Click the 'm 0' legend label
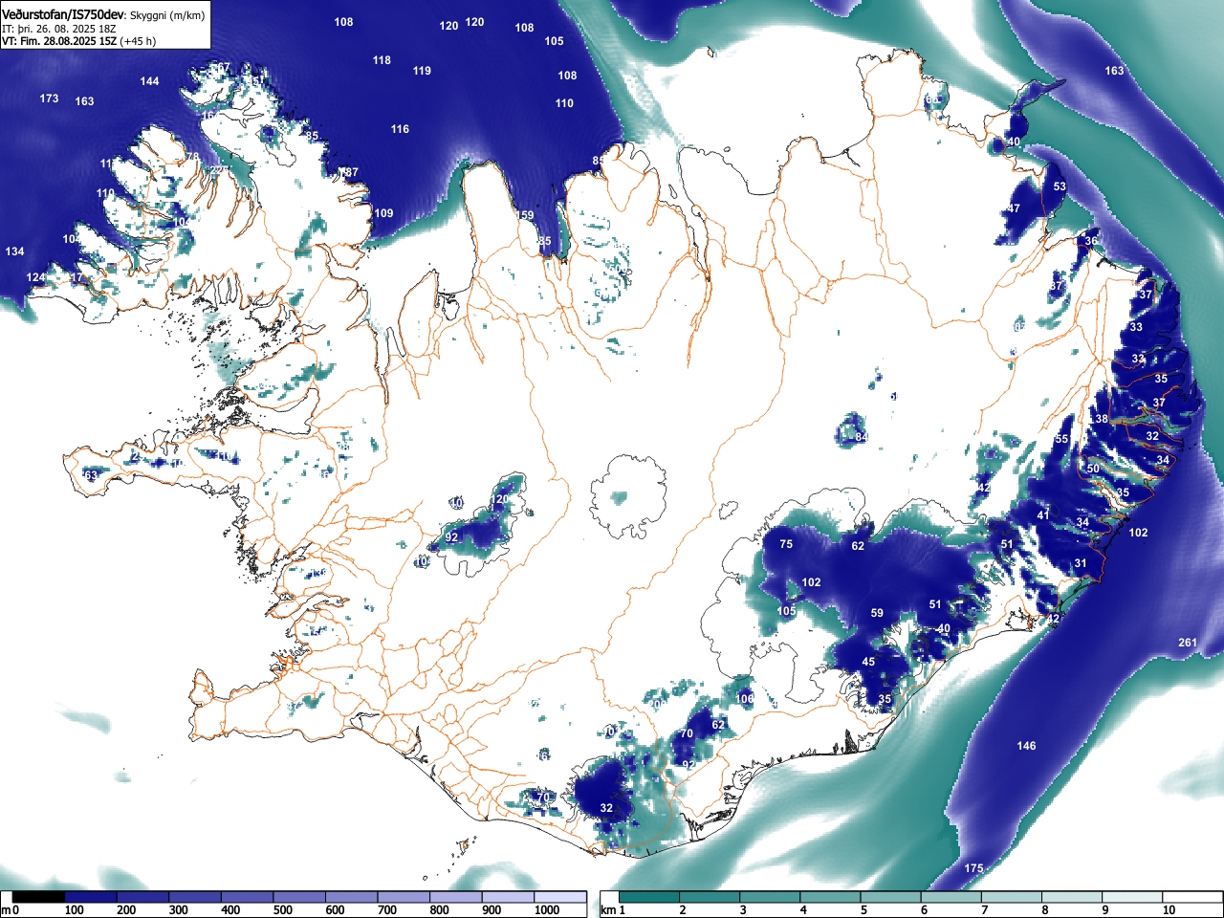This screenshot has height=918, width=1224. (x=11, y=910)
